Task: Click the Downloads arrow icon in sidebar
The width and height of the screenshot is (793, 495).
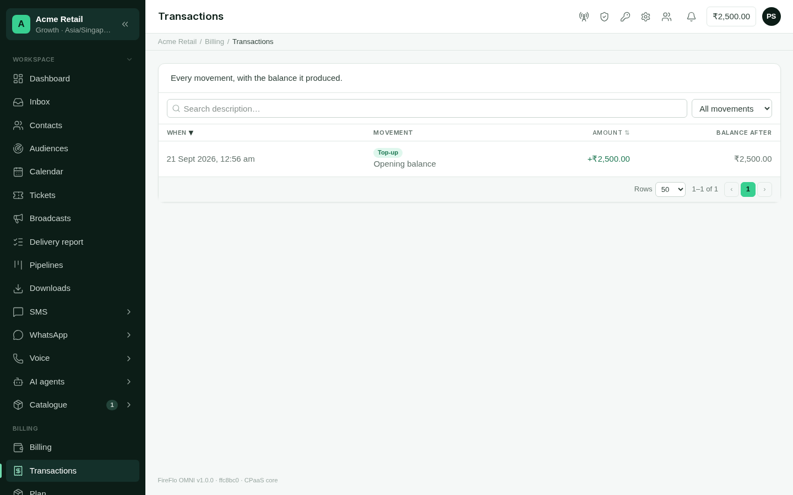Action: click(18, 288)
